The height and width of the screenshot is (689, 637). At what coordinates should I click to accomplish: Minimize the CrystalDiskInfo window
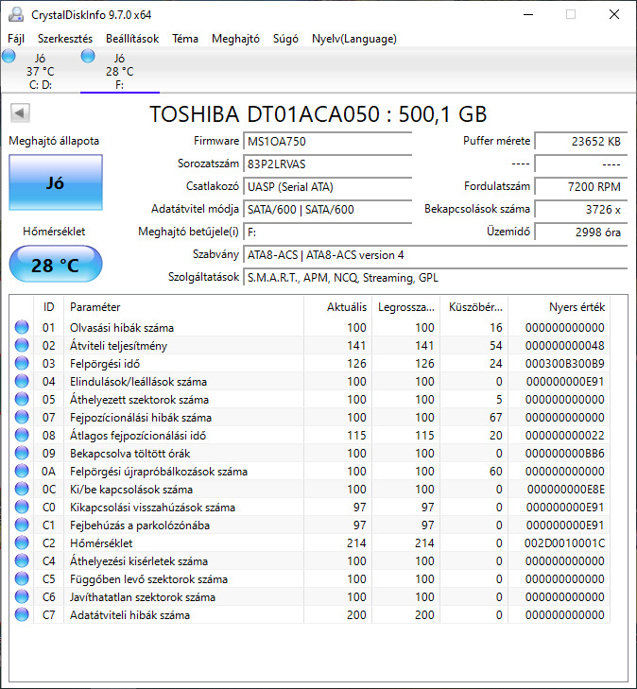528,14
